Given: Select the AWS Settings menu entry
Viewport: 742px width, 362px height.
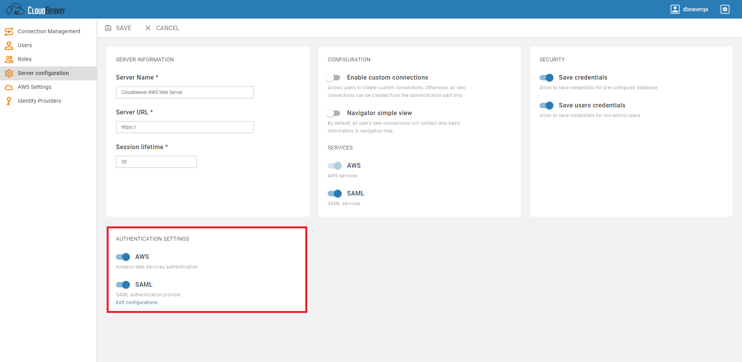Looking at the screenshot, I should pyautogui.click(x=34, y=87).
